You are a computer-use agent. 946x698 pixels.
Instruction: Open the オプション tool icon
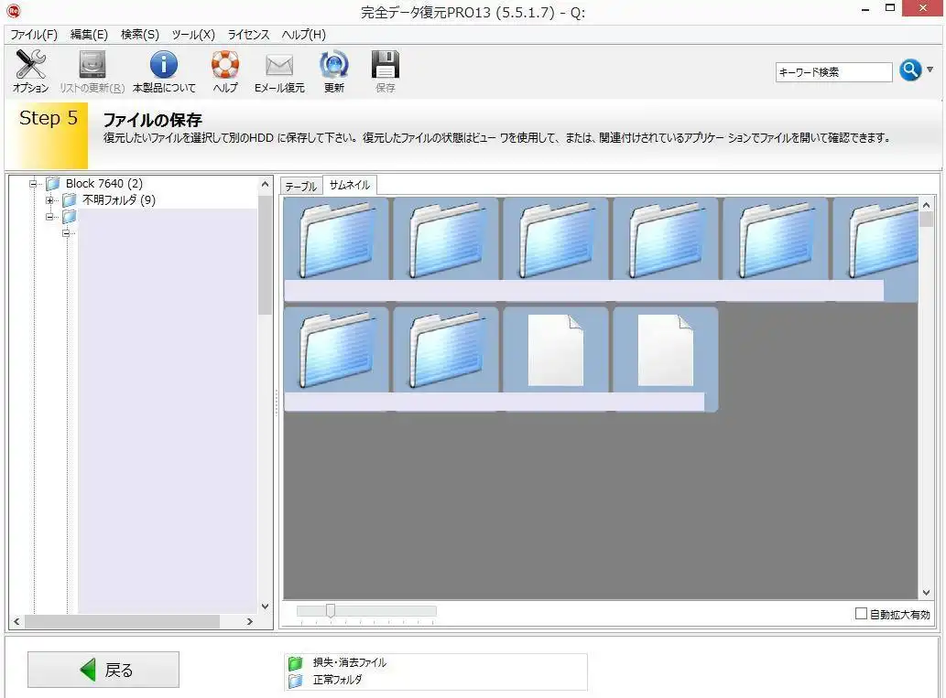coord(30,66)
